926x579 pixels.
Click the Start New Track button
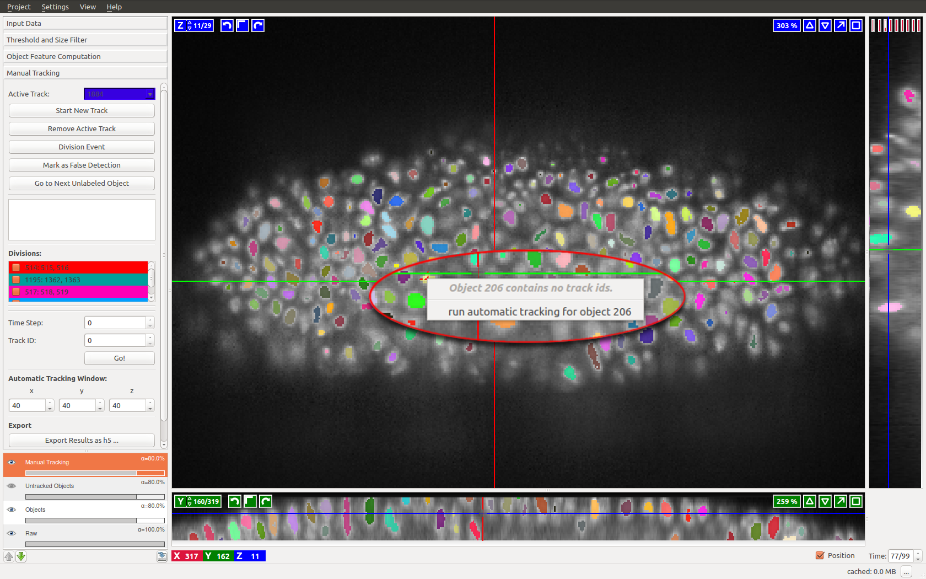[82, 111]
